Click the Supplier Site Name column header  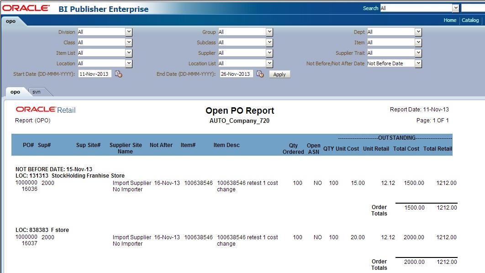tap(126, 148)
